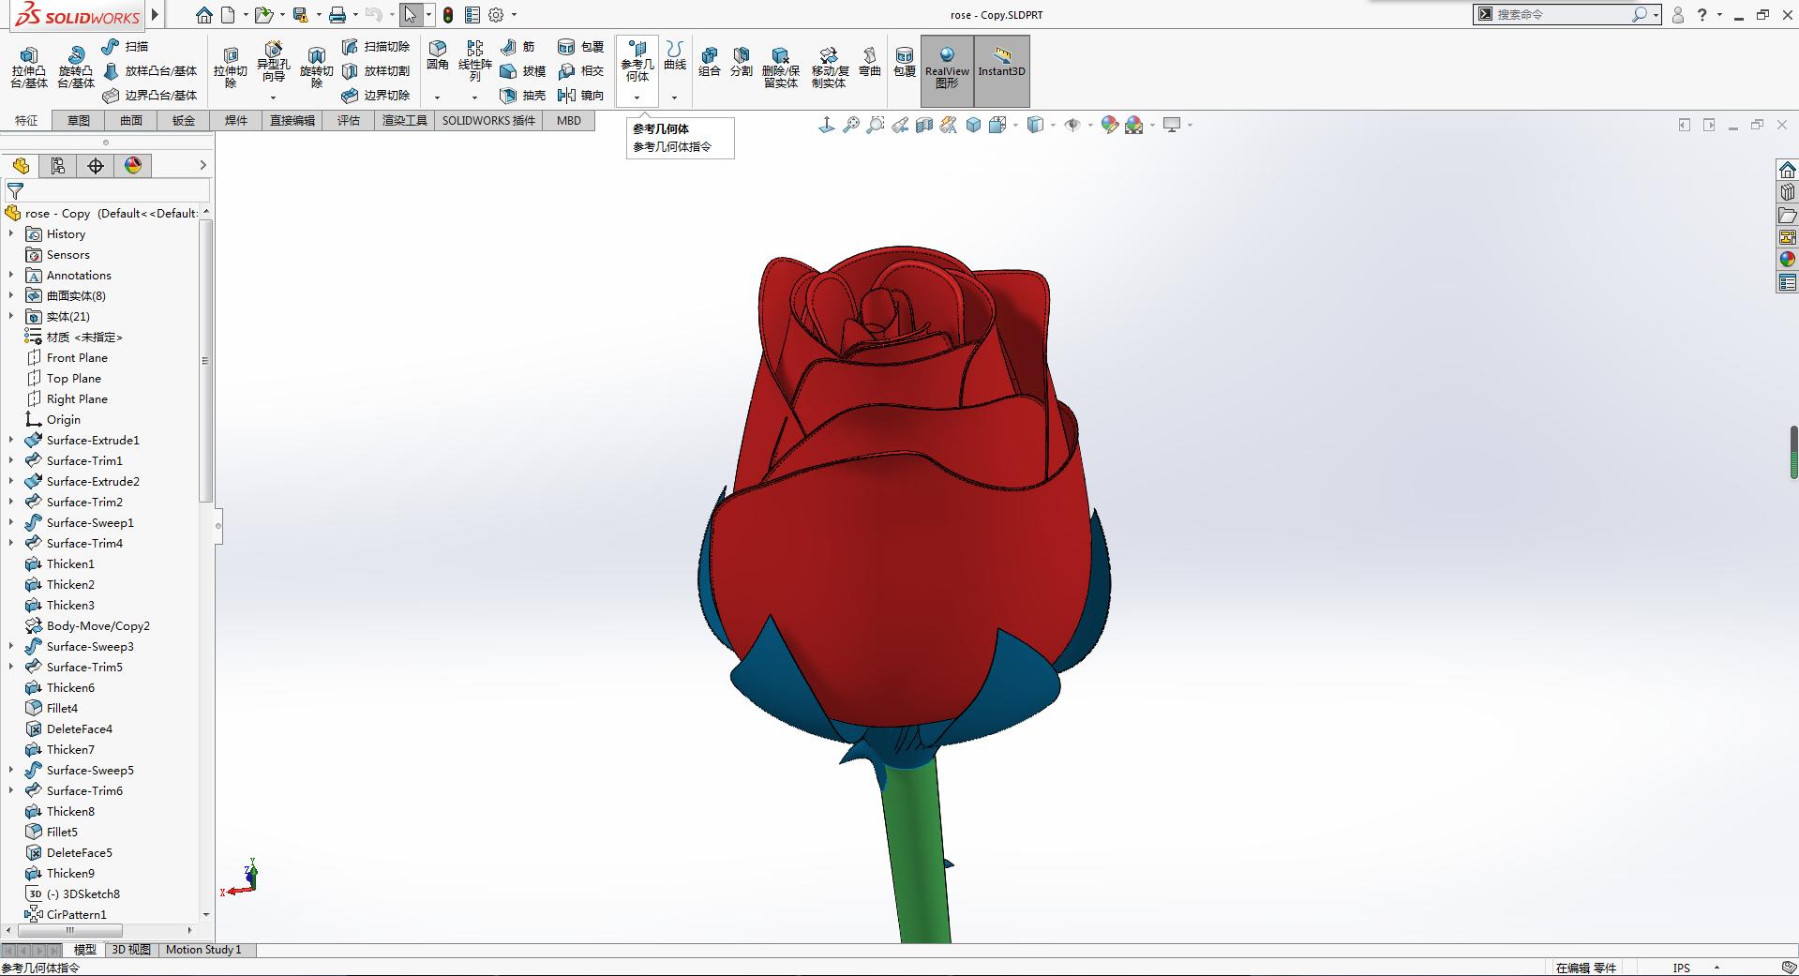Click the IPS unit system in status bar
Image resolution: width=1799 pixels, height=976 pixels.
(x=1681, y=968)
